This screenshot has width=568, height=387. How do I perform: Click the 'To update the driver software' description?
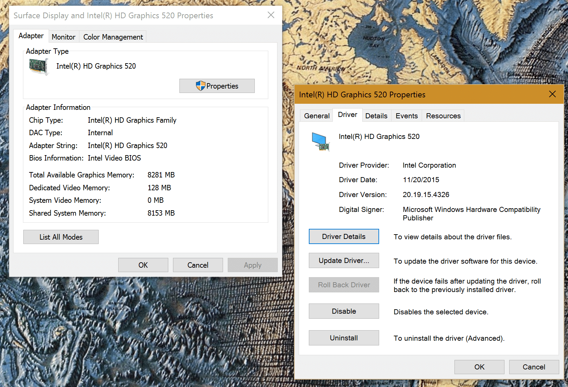466,261
